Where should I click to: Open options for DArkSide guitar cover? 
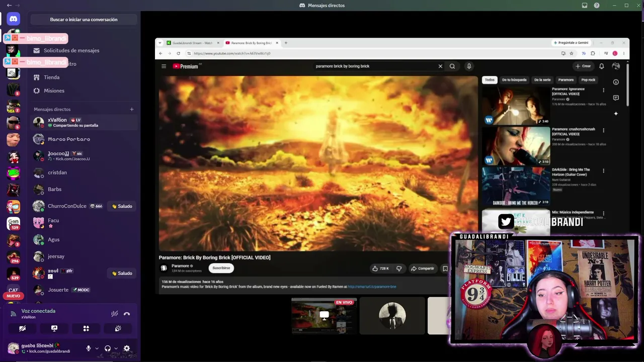click(x=603, y=171)
